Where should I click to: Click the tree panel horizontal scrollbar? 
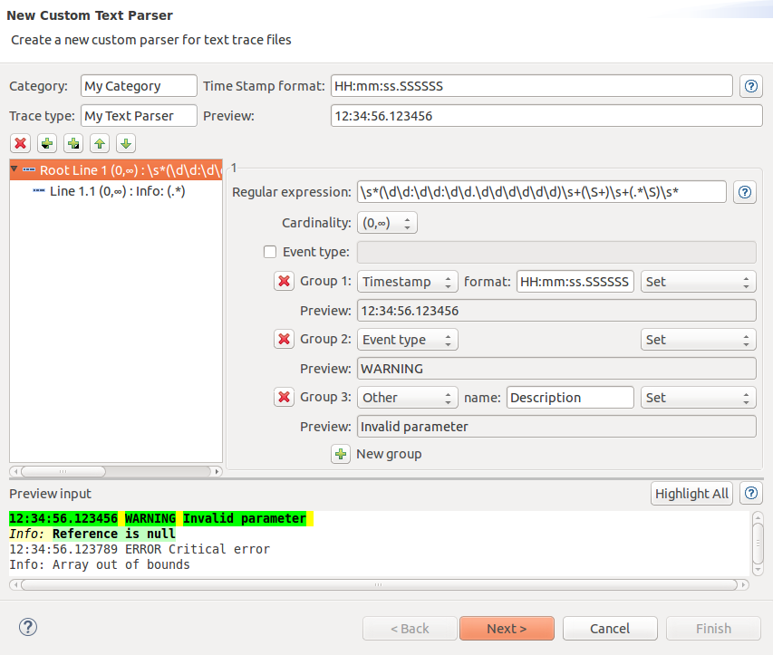pyautogui.click(x=115, y=472)
